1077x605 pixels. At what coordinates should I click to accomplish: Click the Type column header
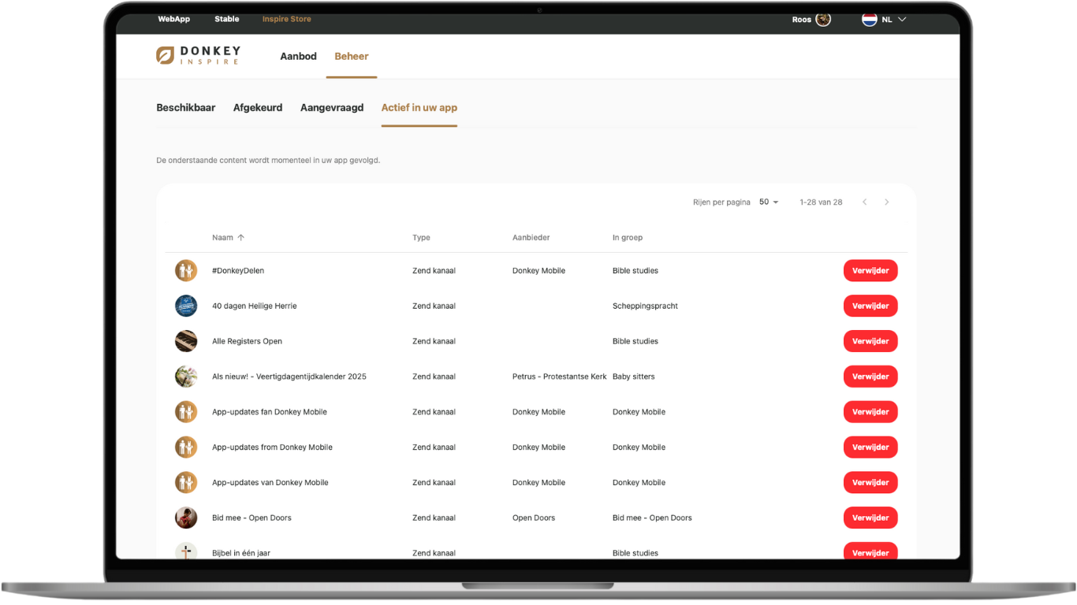[x=421, y=237]
